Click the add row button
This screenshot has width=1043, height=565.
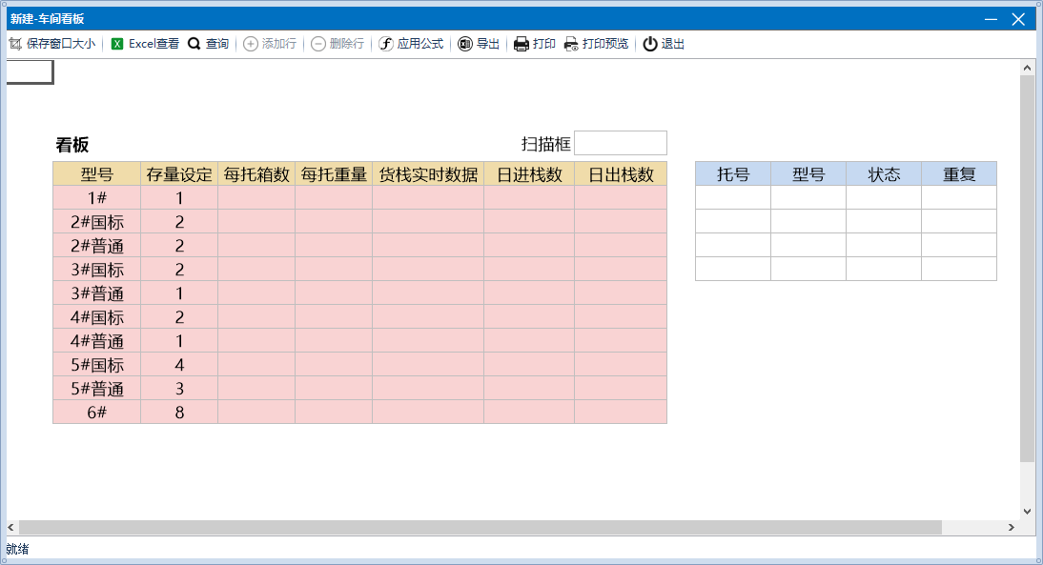pyautogui.click(x=270, y=44)
